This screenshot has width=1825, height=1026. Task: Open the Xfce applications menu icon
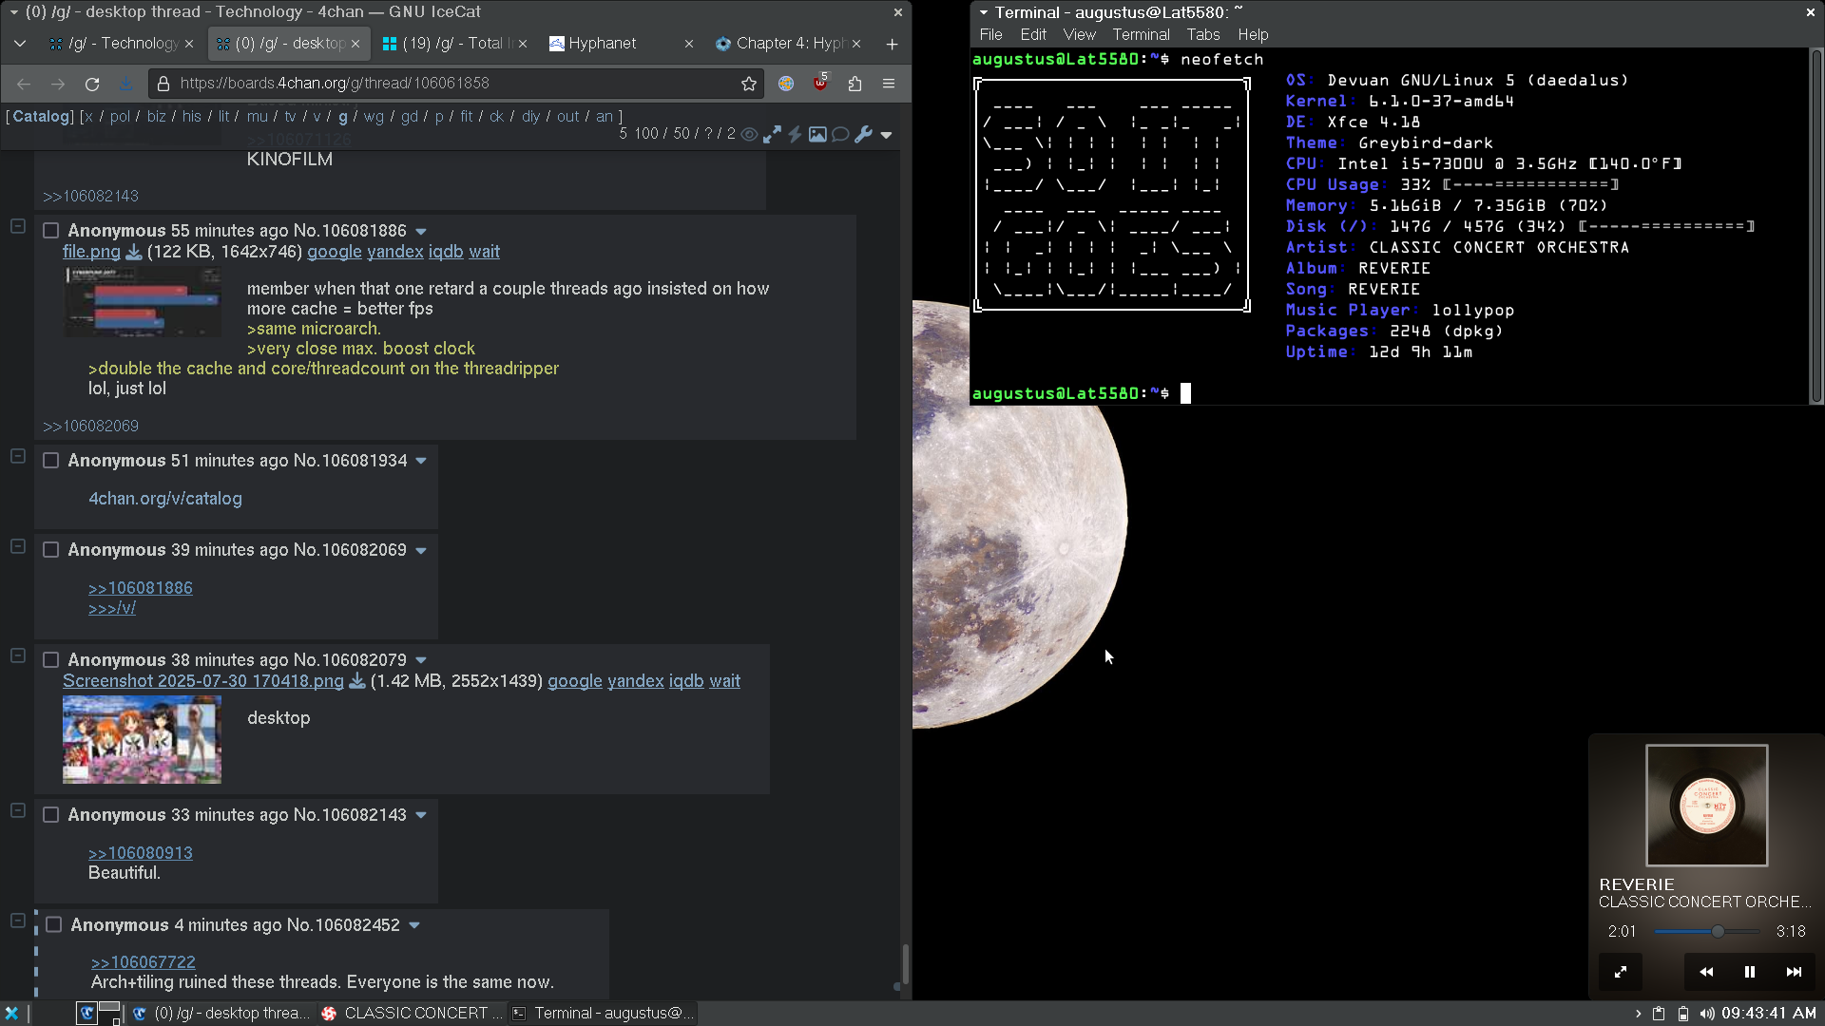point(11,1014)
